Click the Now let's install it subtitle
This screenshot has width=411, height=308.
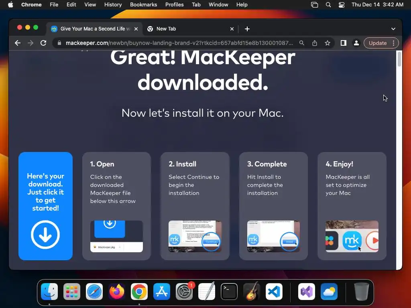[x=202, y=113]
